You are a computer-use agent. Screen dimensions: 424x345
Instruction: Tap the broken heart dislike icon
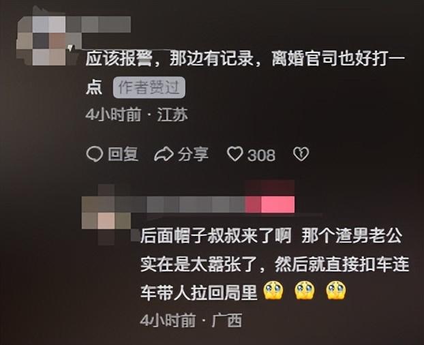click(301, 154)
